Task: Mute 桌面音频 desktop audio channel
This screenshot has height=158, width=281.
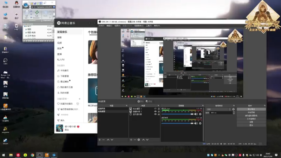Action: (x=196, y=123)
